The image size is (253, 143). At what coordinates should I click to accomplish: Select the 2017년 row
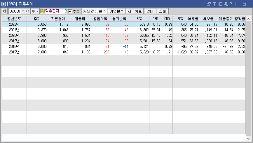(124, 52)
